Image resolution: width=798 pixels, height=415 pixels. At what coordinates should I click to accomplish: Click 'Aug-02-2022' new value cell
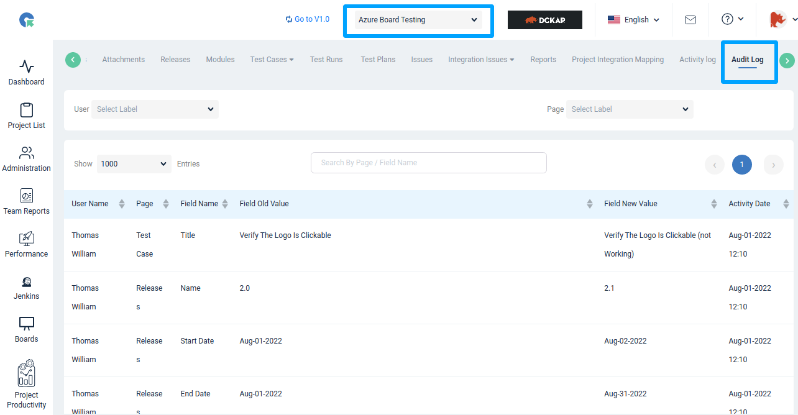(x=625, y=341)
